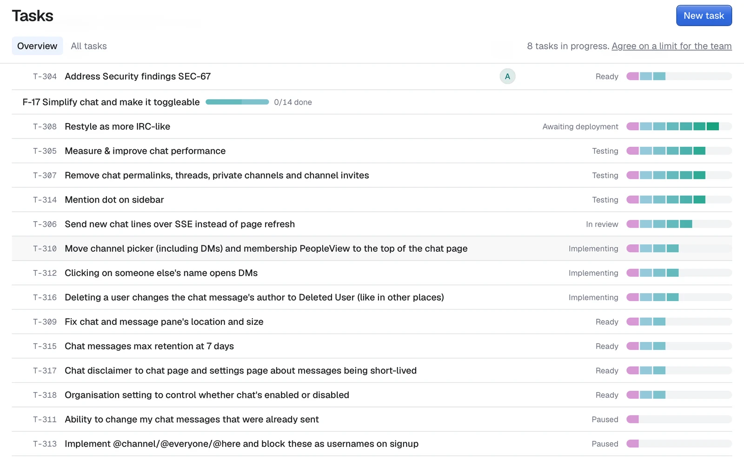The height and width of the screenshot is (466, 744).
Task: Open task Address Security findings SEC-67
Action: pyautogui.click(x=138, y=76)
